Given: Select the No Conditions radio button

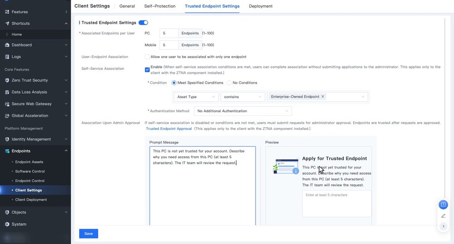Looking at the screenshot, I should [x=229, y=83].
